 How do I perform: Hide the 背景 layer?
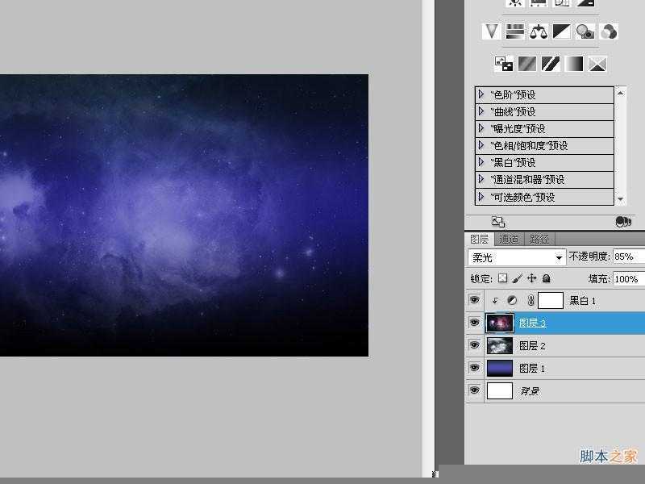474,390
